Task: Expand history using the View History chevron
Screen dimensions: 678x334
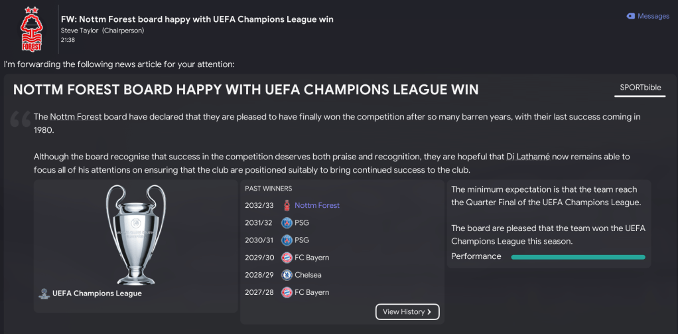Action: 429,312
